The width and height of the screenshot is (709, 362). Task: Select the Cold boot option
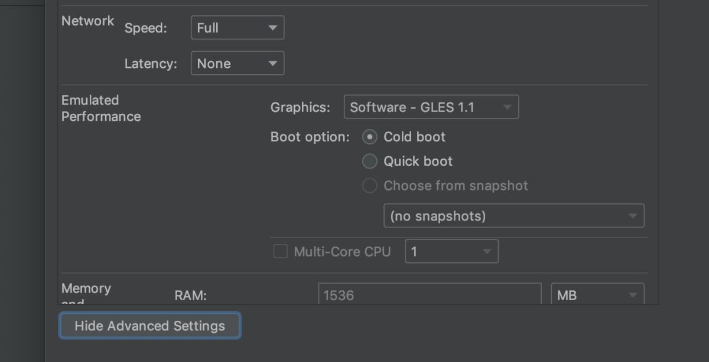(x=370, y=137)
